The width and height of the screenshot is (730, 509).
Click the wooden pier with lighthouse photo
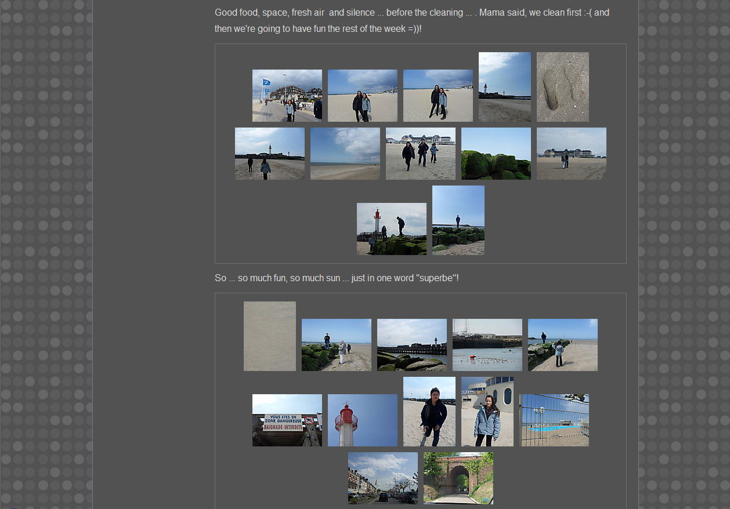[x=411, y=345]
